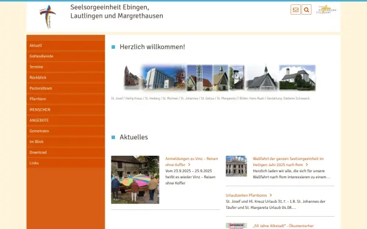
Task: Click text 'Herzlich laden wir alle'
Action: [272, 171]
